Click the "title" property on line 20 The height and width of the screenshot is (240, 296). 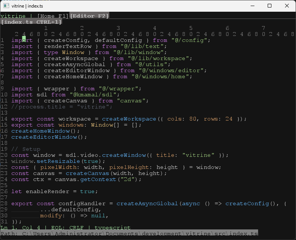(x=166, y=155)
